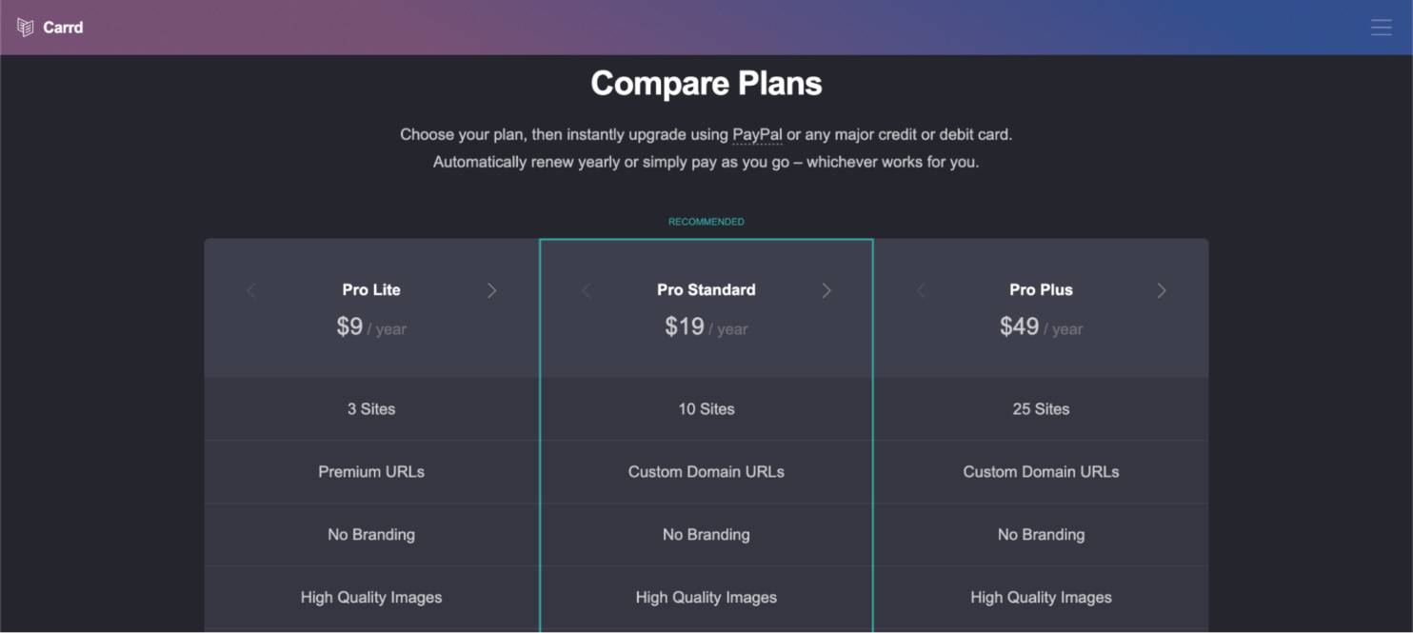1413x633 pixels.
Task: Click the left arrow beside Pro Standard
Action: 586,290
